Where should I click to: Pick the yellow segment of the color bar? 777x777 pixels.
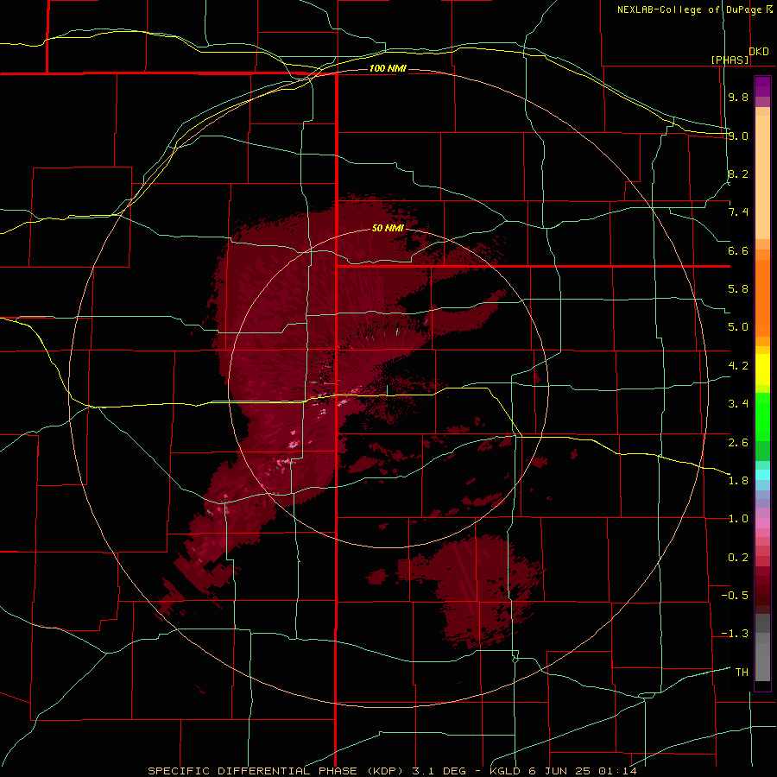click(x=762, y=370)
